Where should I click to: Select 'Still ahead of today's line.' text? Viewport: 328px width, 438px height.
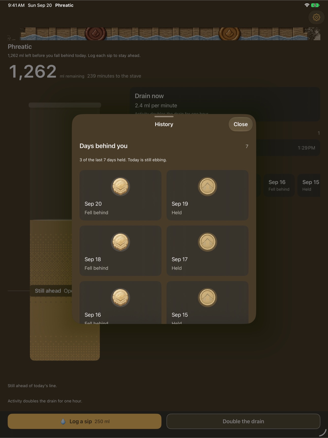point(32,386)
